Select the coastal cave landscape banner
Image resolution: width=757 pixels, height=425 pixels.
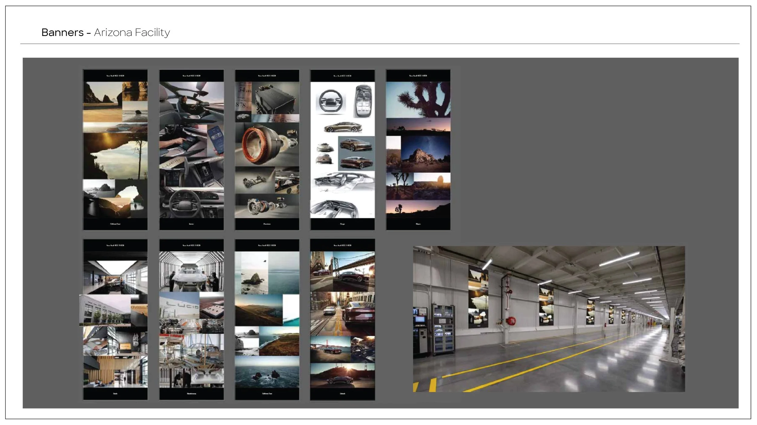pyautogui.click(x=115, y=150)
